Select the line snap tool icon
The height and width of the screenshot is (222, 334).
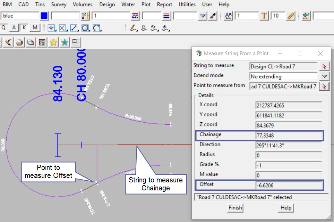pos(74,28)
